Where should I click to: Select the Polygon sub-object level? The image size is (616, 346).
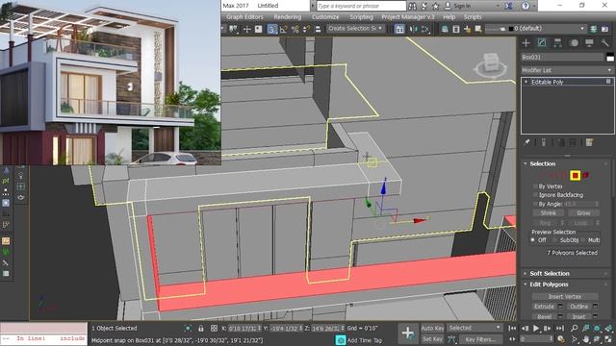[x=576, y=175]
